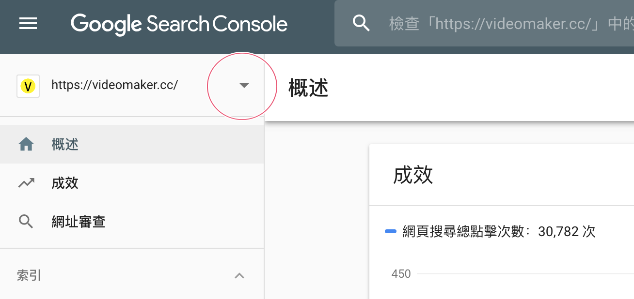Click the 成效 card title
This screenshot has height=299, width=634.
tap(413, 175)
